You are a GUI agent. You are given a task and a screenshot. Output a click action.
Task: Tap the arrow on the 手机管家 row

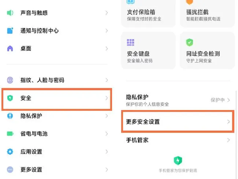(228, 140)
